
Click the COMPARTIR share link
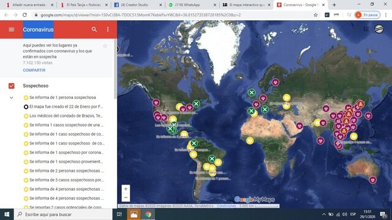[x=34, y=70]
